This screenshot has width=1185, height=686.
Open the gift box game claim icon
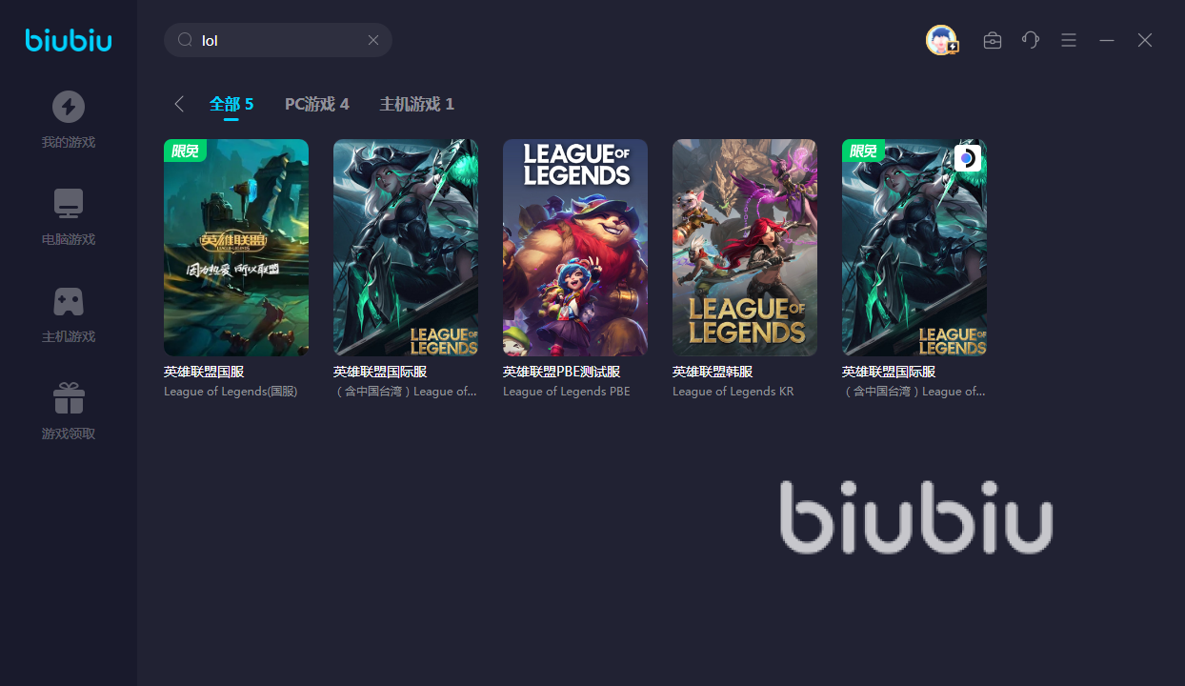point(69,398)
